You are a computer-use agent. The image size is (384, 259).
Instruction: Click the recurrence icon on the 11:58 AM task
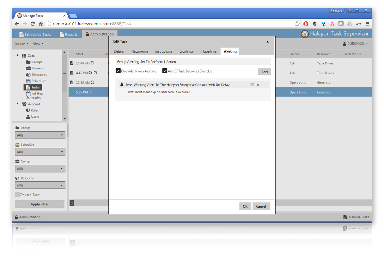pos(92,82)
